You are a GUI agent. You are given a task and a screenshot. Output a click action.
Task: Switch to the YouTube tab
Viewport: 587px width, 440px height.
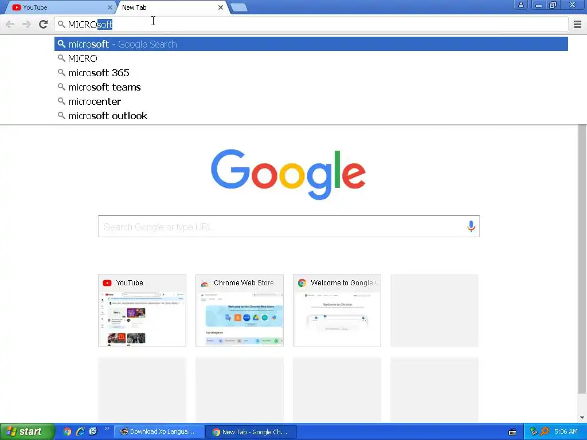pos(60,7)
